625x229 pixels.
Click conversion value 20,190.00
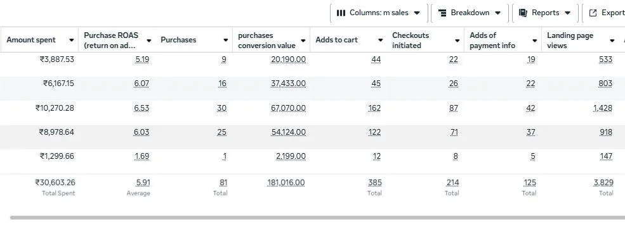click(x=288, y=59)
